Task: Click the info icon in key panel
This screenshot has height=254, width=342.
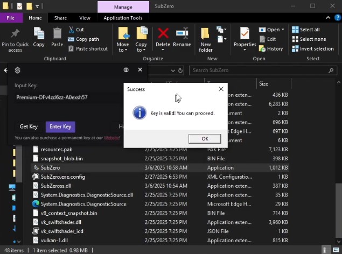Action: point(126,70)
